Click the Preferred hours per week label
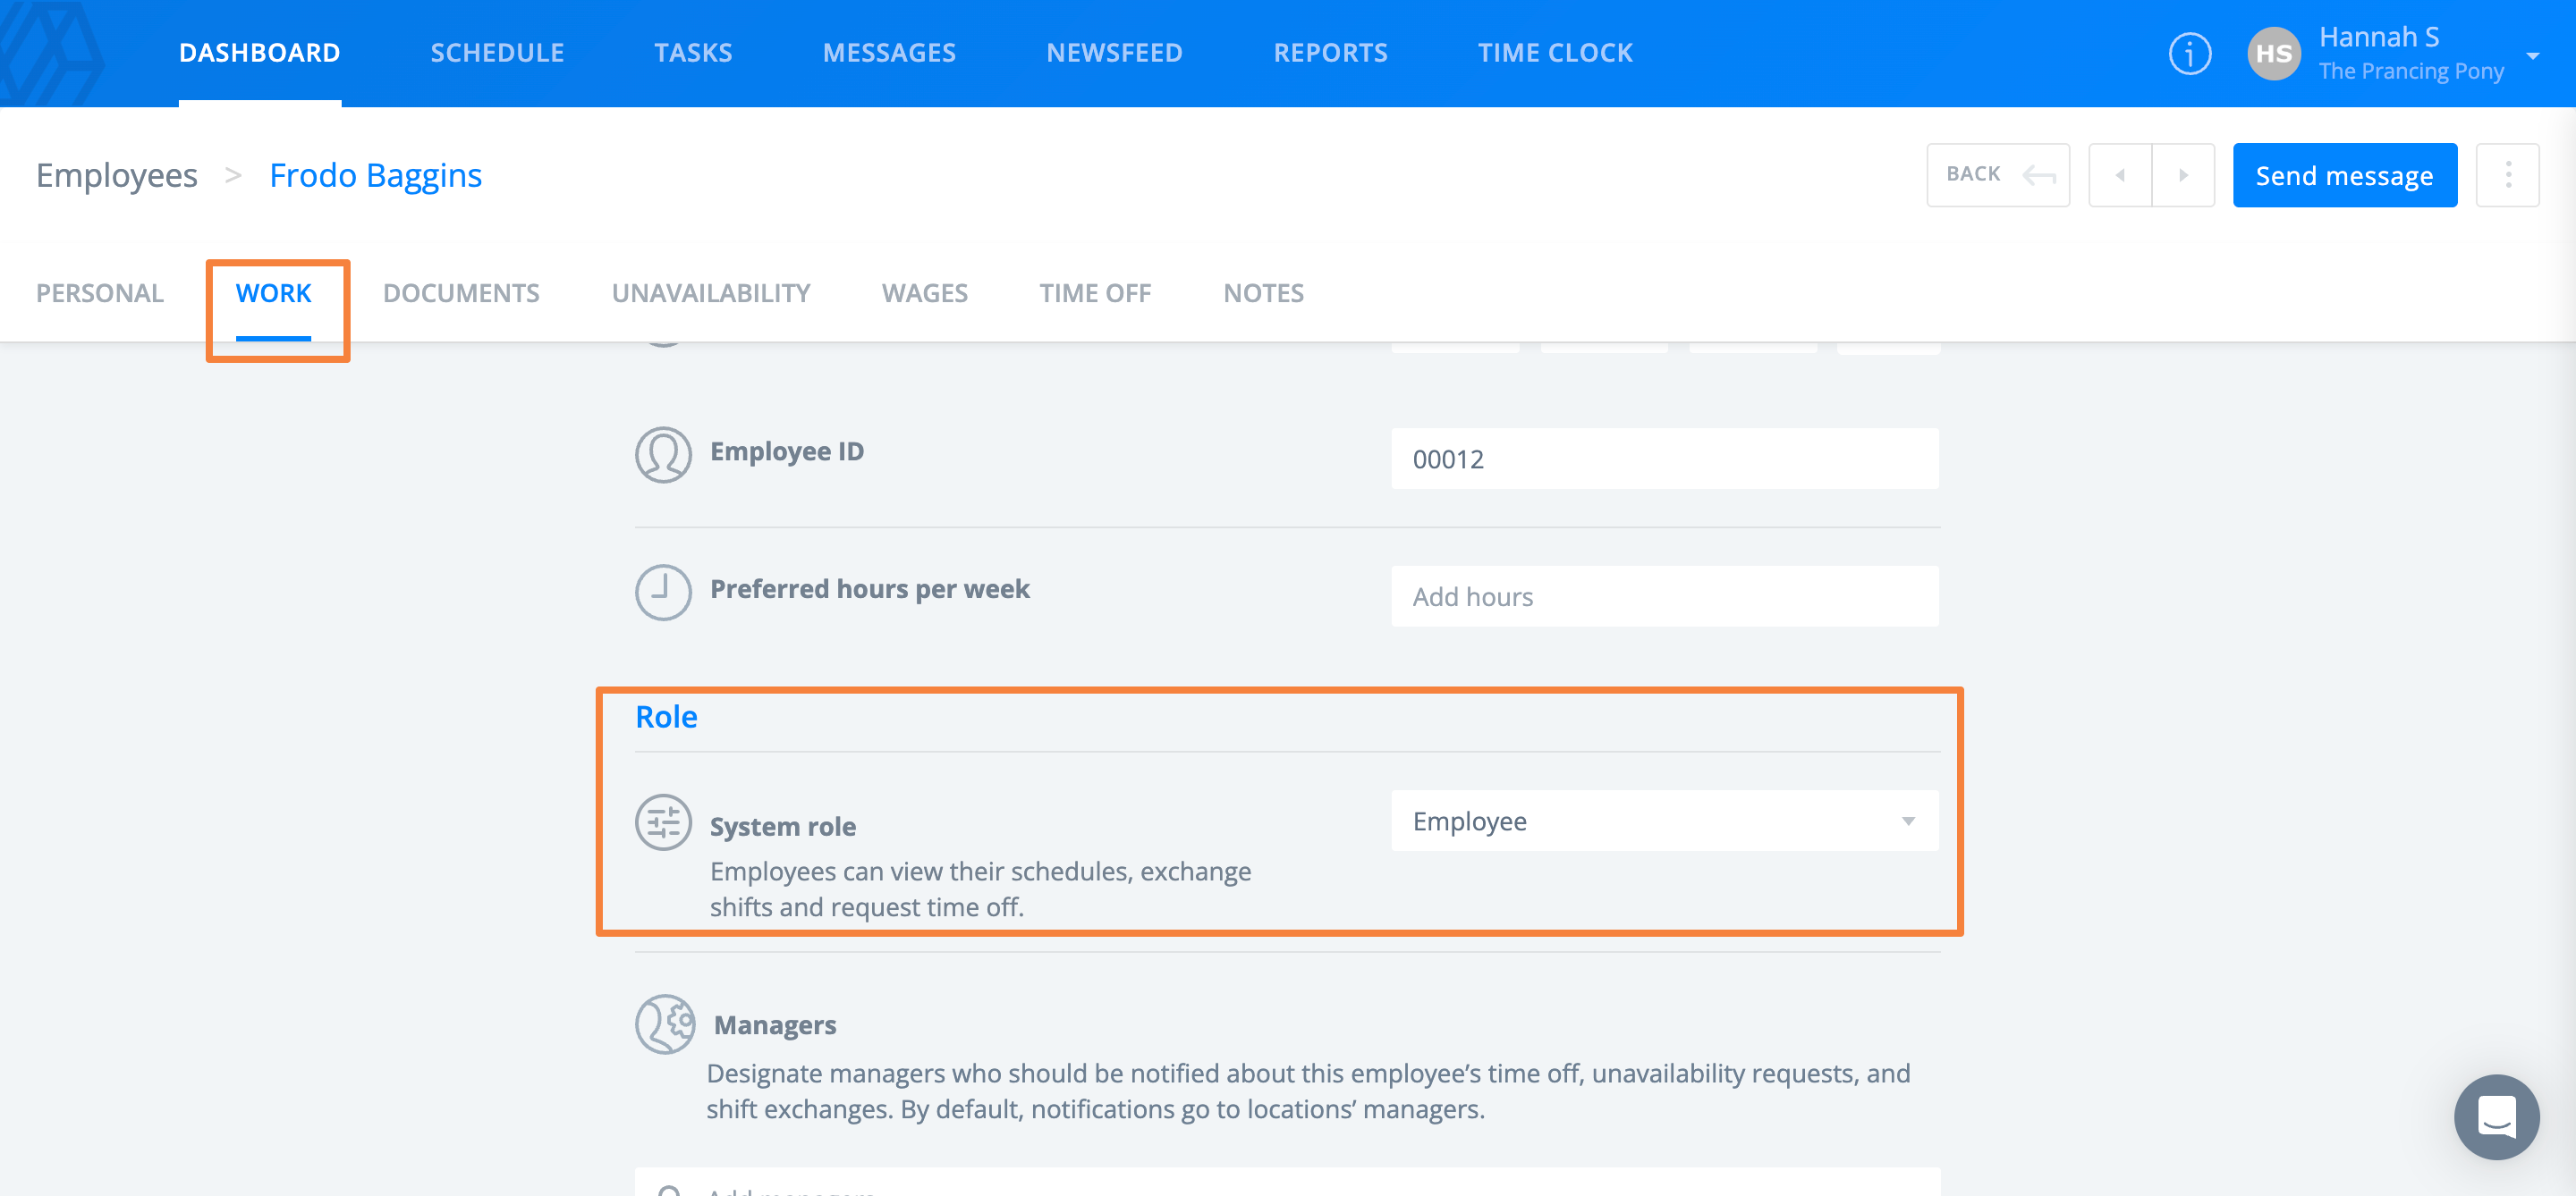The height and width of the screenshot is (1196, 2576). click(x=870, y=589)
